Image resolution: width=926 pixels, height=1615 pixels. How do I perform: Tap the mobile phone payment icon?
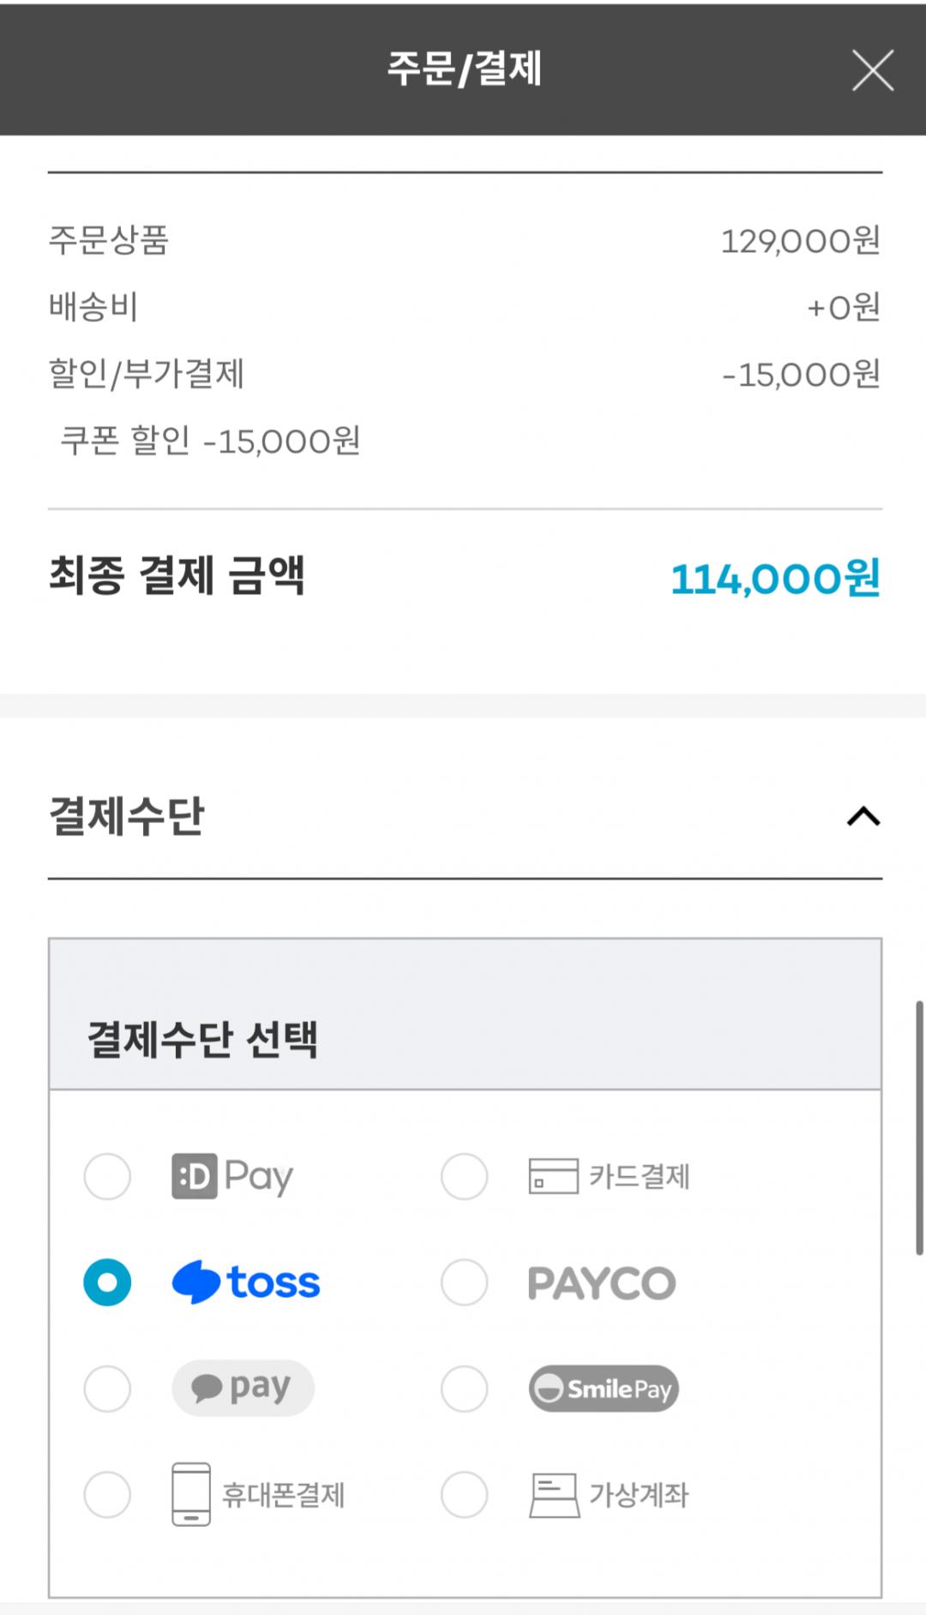pos(191,1494)
